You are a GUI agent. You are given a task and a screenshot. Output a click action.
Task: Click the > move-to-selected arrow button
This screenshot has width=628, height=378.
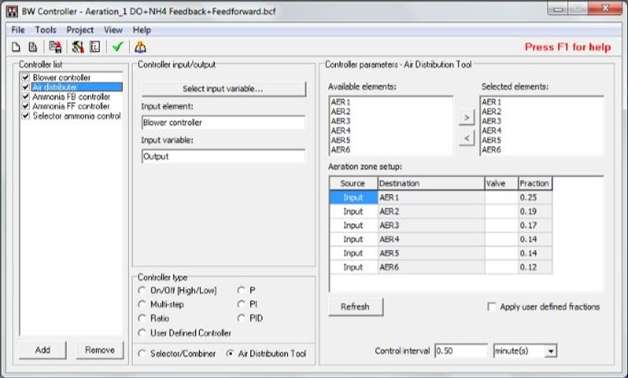pyautogui.click(x=467, y=118)
